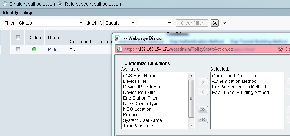
Task: Select Compound Condition in Selected list
Action: point(234,75)
